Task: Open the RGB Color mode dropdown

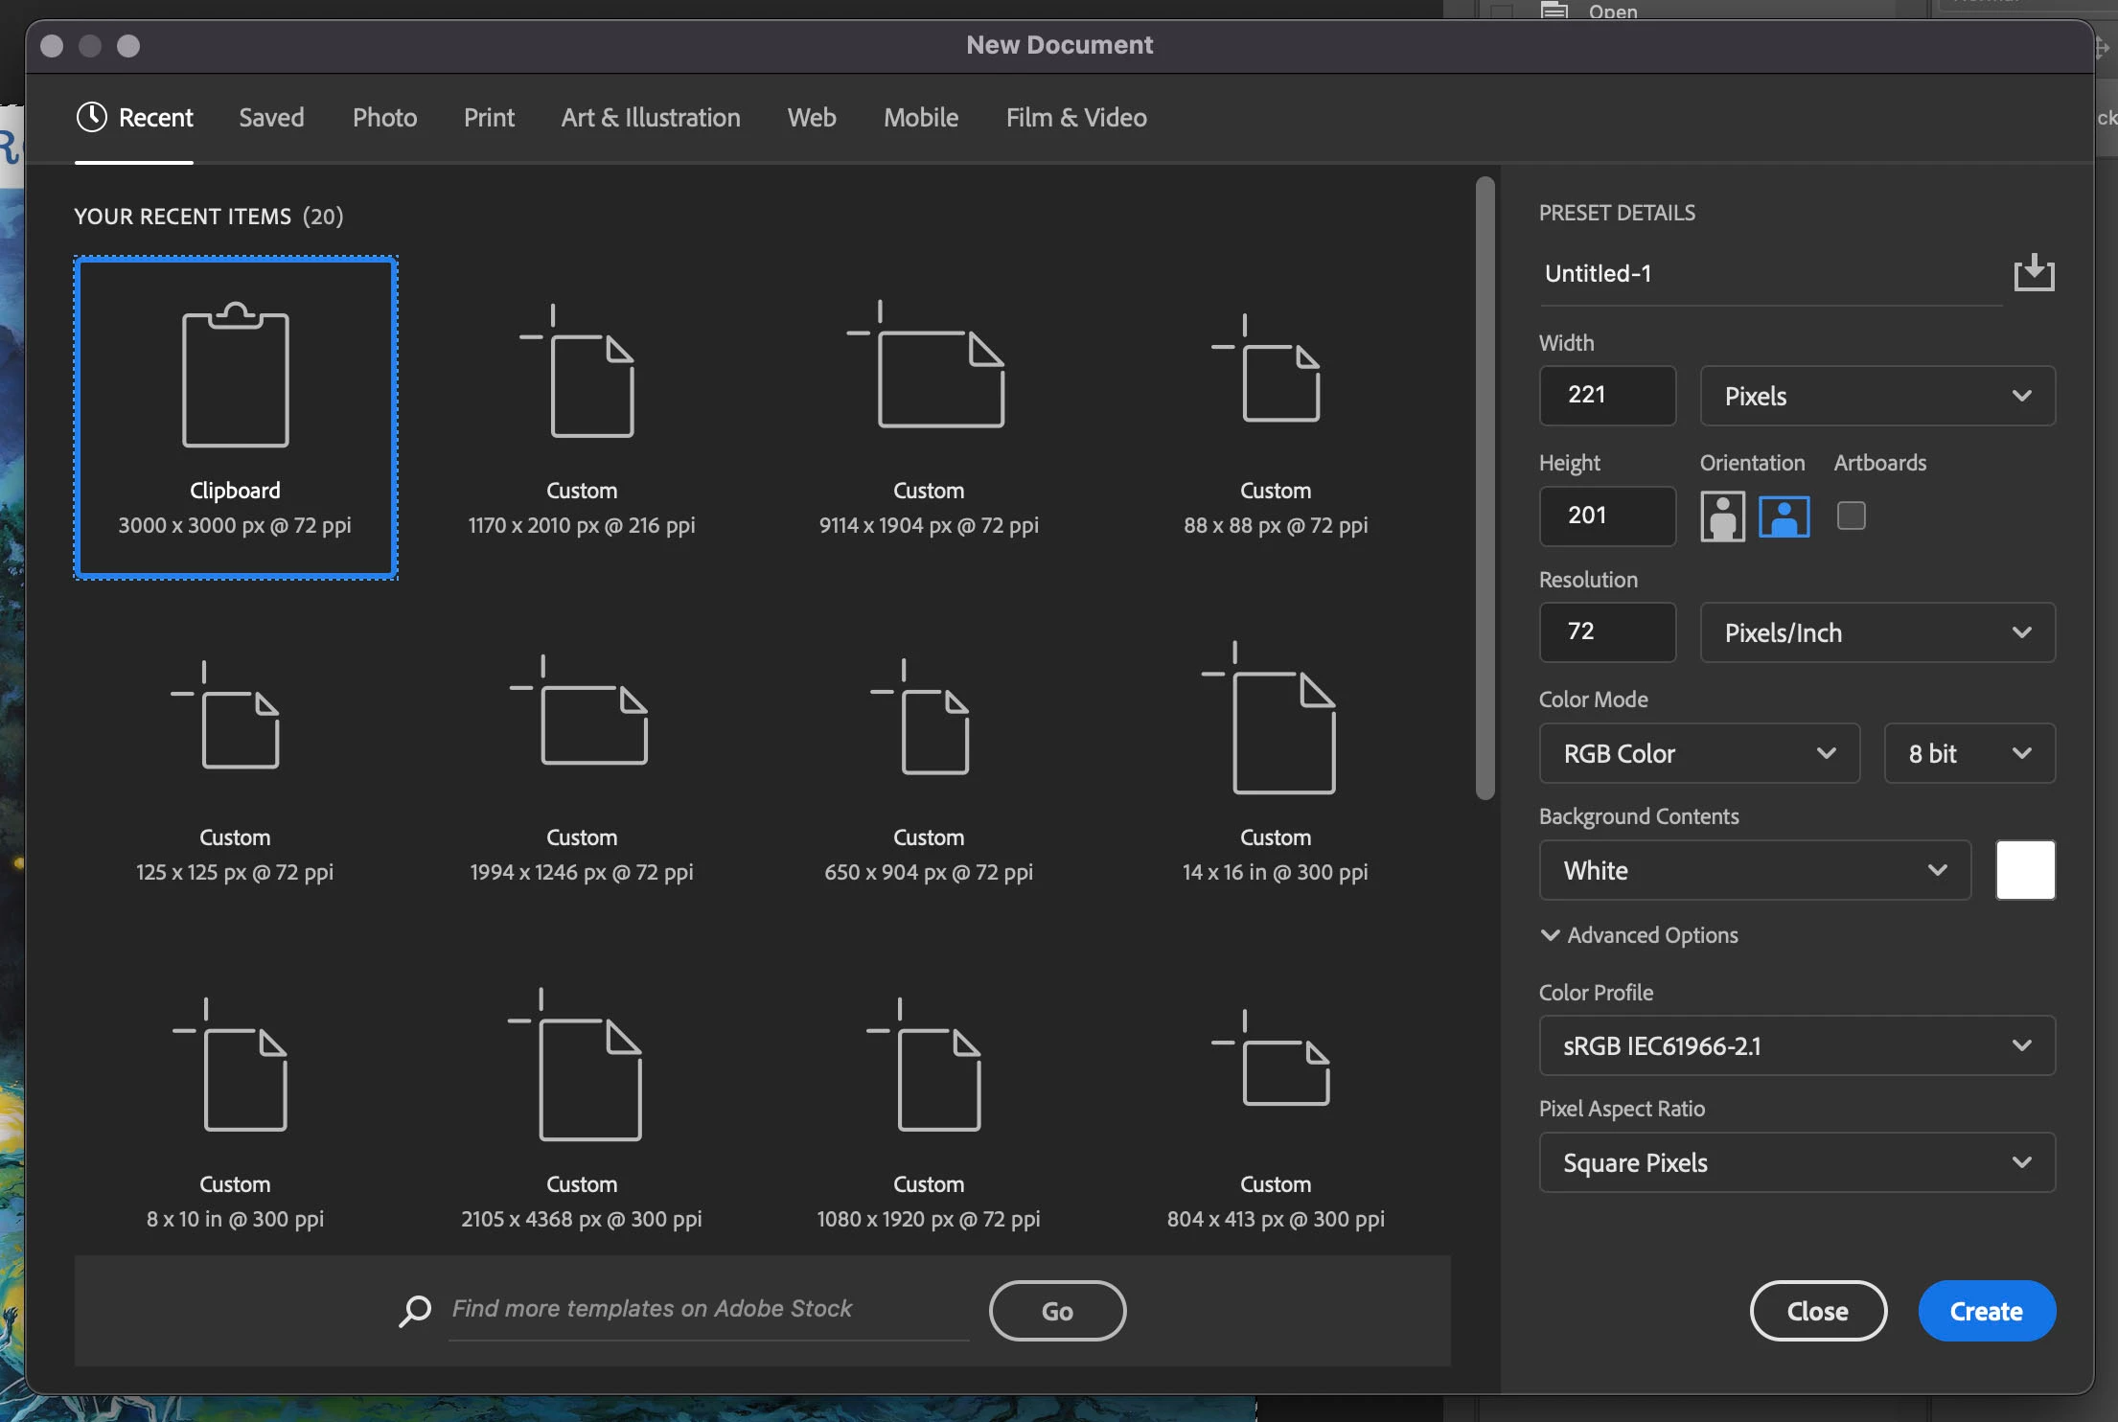Action: click(x=1698, y=753)
